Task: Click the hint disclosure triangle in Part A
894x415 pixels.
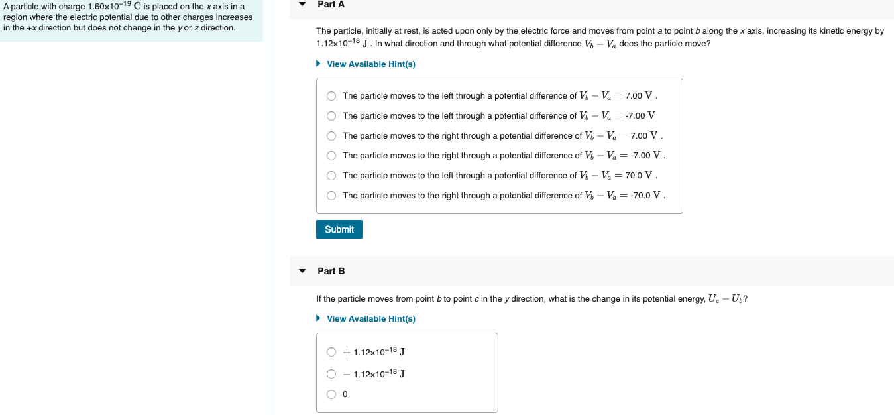Action: click(x=319, y=64)
